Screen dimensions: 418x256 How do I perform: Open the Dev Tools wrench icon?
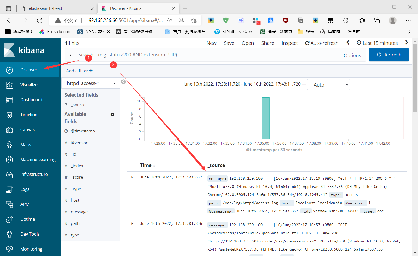click(x=9, y=234)
